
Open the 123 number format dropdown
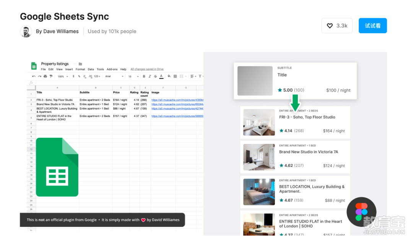click(97, 77)
